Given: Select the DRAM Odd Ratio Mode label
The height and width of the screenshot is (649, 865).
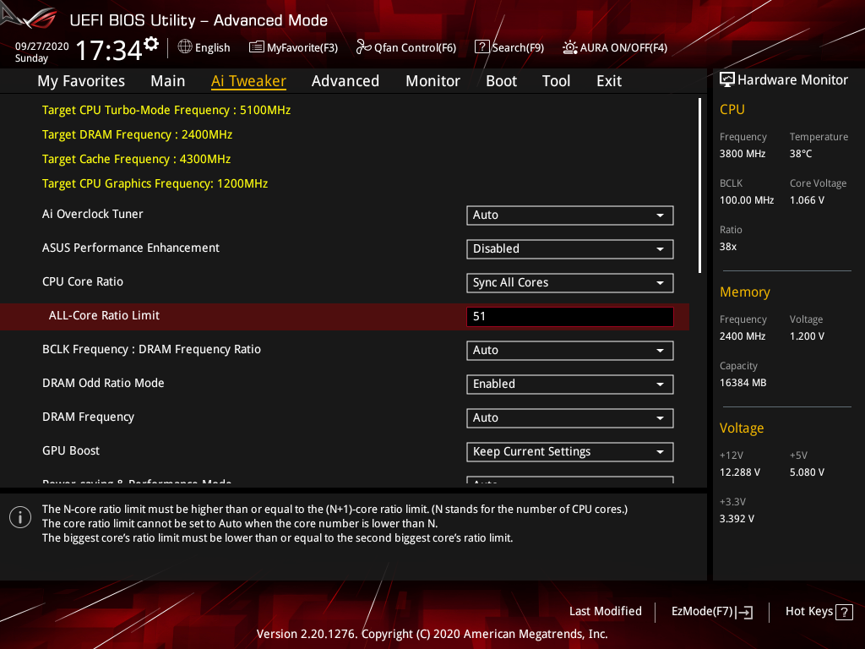Looking at the screenshot, I should coord(103,383).
